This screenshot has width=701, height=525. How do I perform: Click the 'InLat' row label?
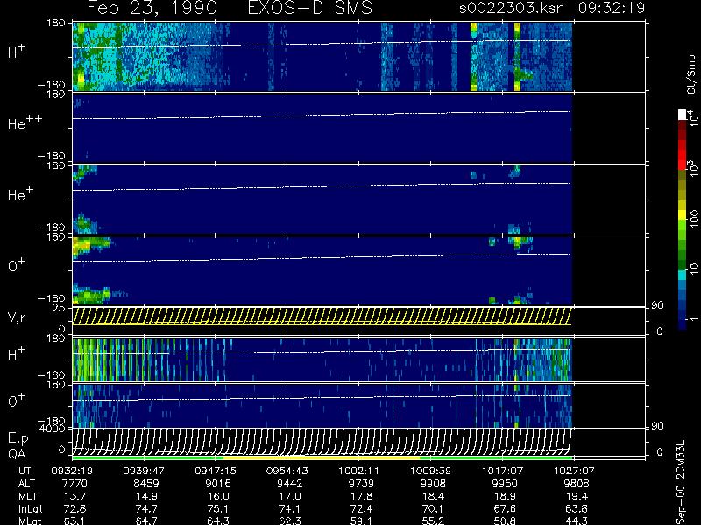click(31, 509)
